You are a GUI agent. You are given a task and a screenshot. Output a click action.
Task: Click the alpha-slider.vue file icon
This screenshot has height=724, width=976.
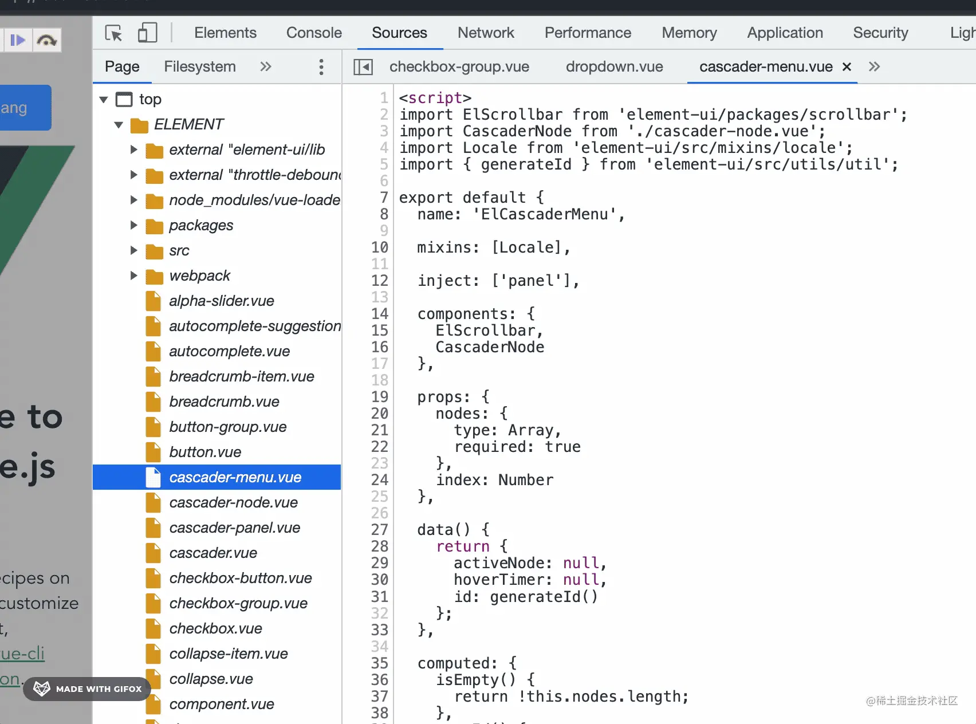[153, 301]
